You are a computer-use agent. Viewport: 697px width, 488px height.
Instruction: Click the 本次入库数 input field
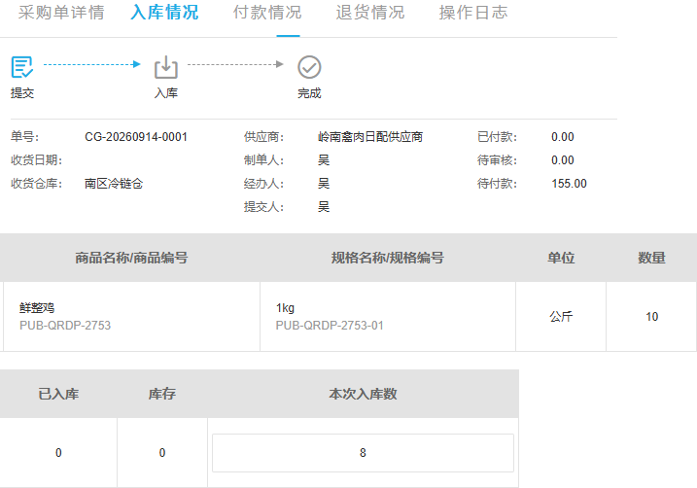(363, 453)
